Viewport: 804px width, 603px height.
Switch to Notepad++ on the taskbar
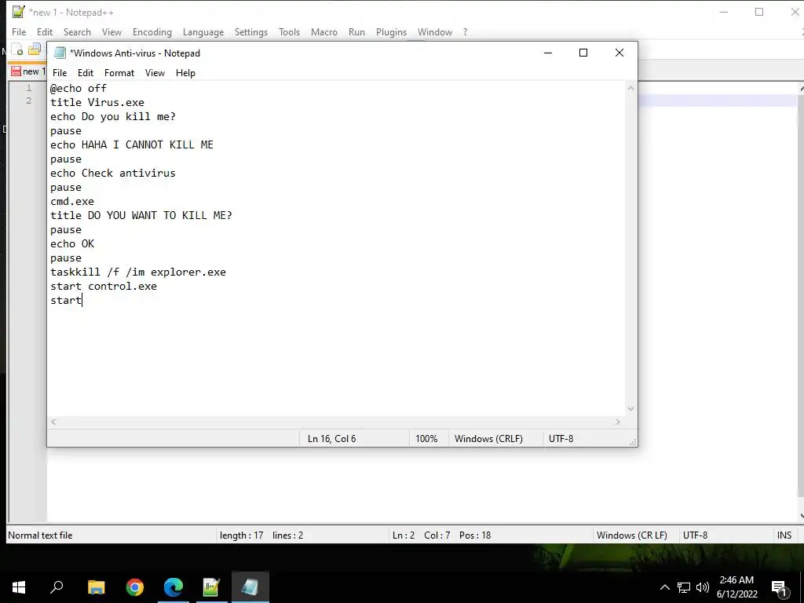click(x=211, y=587)
